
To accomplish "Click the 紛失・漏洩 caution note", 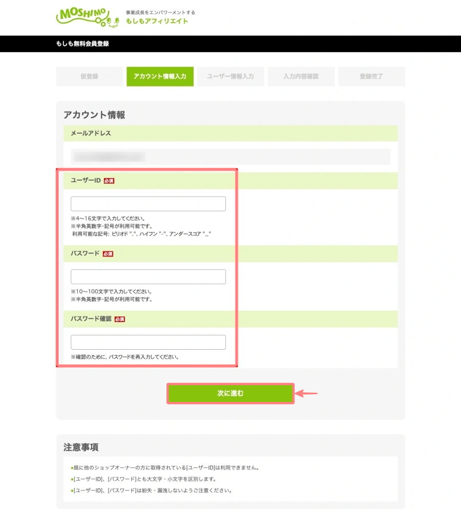I will (x=151, y=491).
